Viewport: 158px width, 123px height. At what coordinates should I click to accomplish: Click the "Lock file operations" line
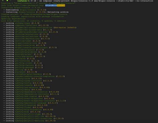(x=34, y=21)
